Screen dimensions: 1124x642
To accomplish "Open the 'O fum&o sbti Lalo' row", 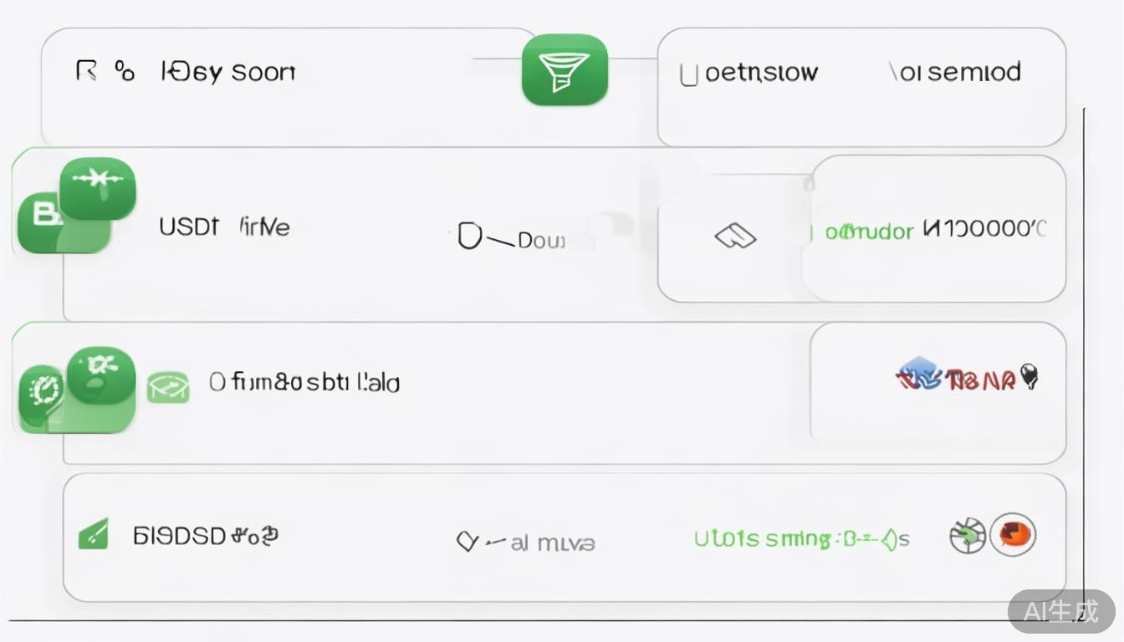I will pos(304,383).
